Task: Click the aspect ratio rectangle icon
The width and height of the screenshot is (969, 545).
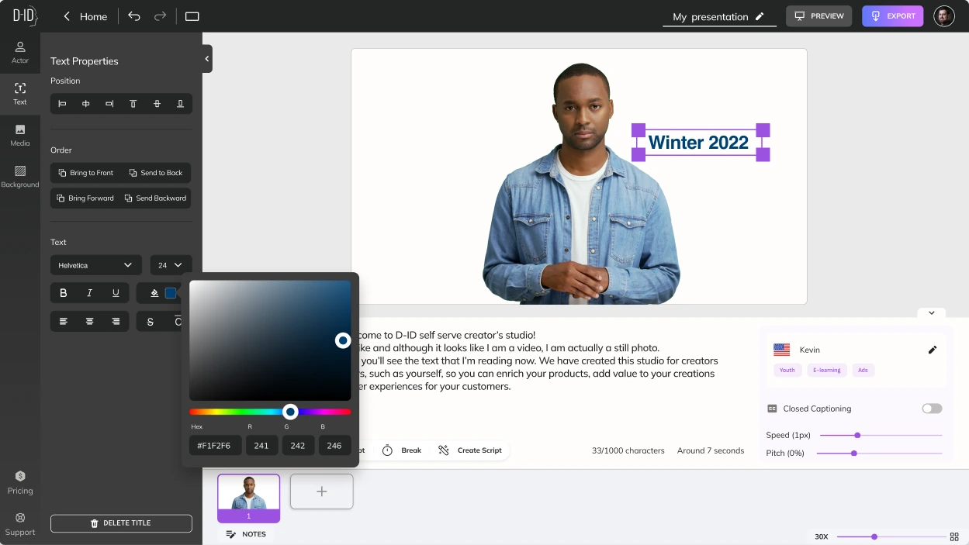Action: [192, 16]
